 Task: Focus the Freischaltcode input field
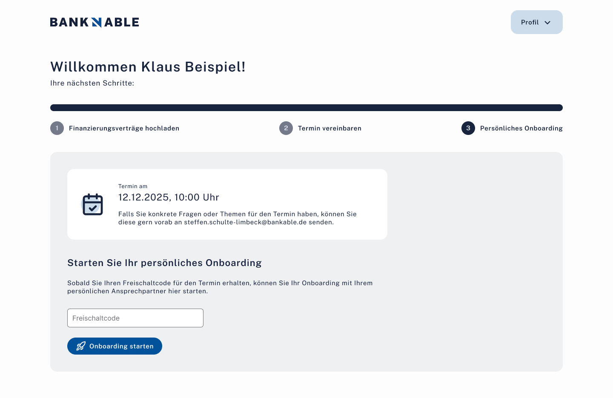135,318
